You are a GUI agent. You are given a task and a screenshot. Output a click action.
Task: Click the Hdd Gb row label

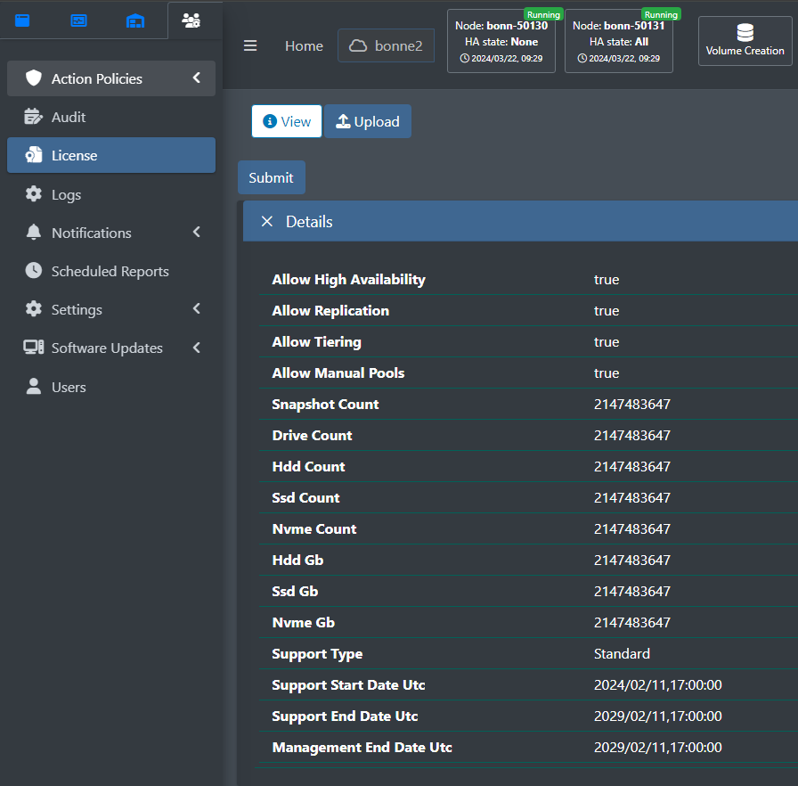coord(297,560)
